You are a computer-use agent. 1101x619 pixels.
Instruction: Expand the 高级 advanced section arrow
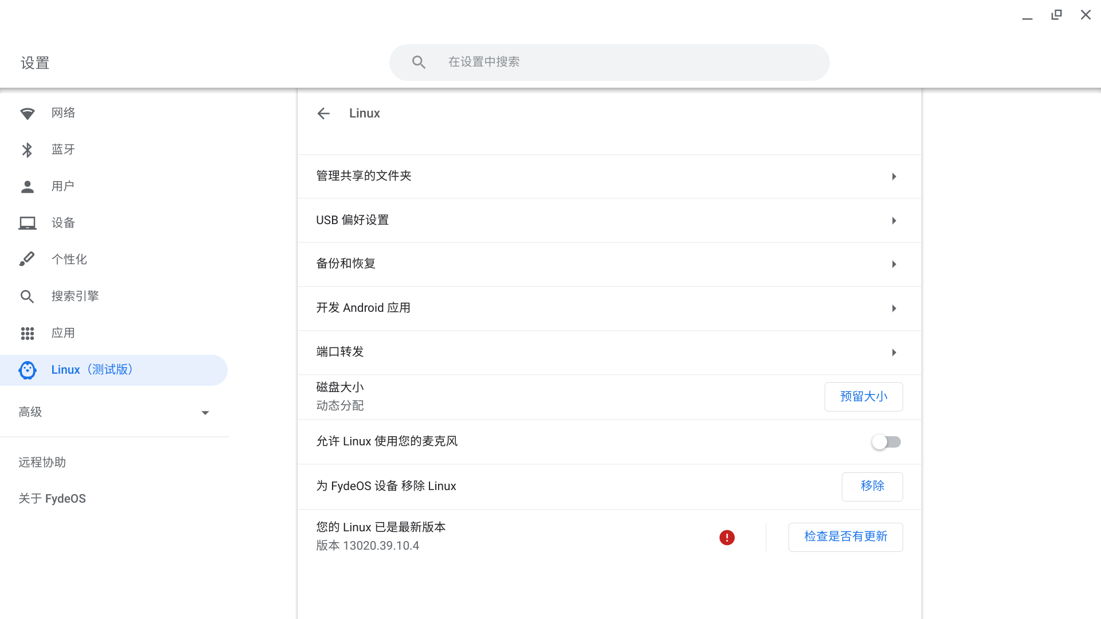[x=205, y=413]
